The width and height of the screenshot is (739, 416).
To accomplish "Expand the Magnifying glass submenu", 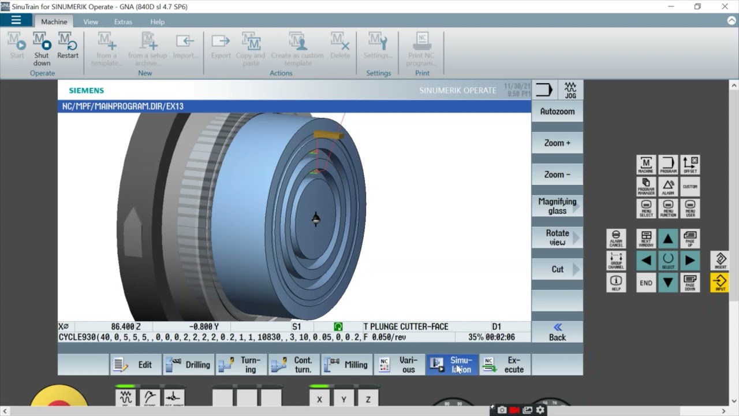I will pyautogui.click(x=557, y=206).
